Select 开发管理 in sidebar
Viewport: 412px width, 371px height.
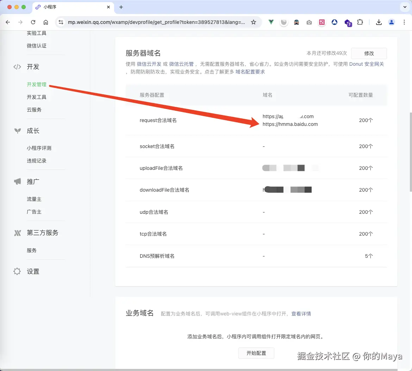click(x=37, y=84)
